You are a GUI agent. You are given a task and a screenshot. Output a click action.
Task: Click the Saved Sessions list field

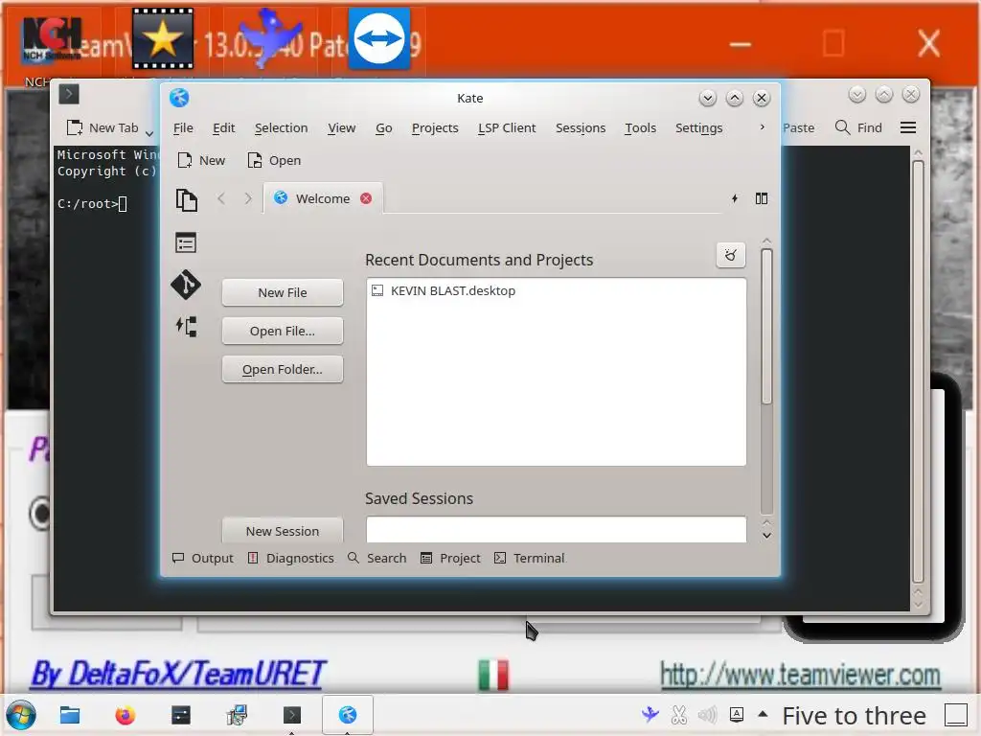pos(556,529)
